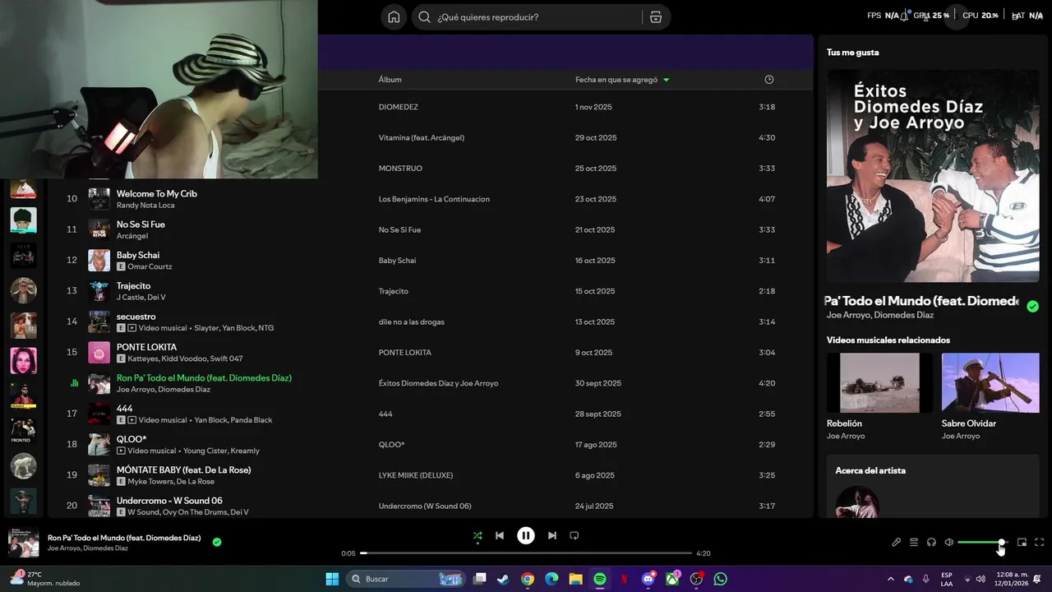Image resolution: width=1052 pixels, height=592 pixels.
Task: Open Discord from taskbar
Action: coord(648,579)
